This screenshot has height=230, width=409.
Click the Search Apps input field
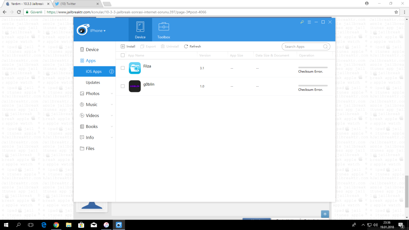click(x=302, y=47)
